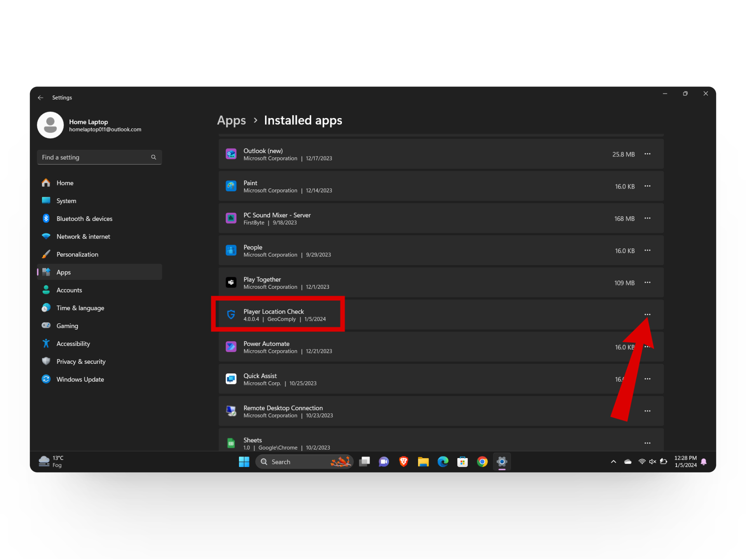
Task: Click the Windows Update icon in sidebar
Action: (46, 379)
